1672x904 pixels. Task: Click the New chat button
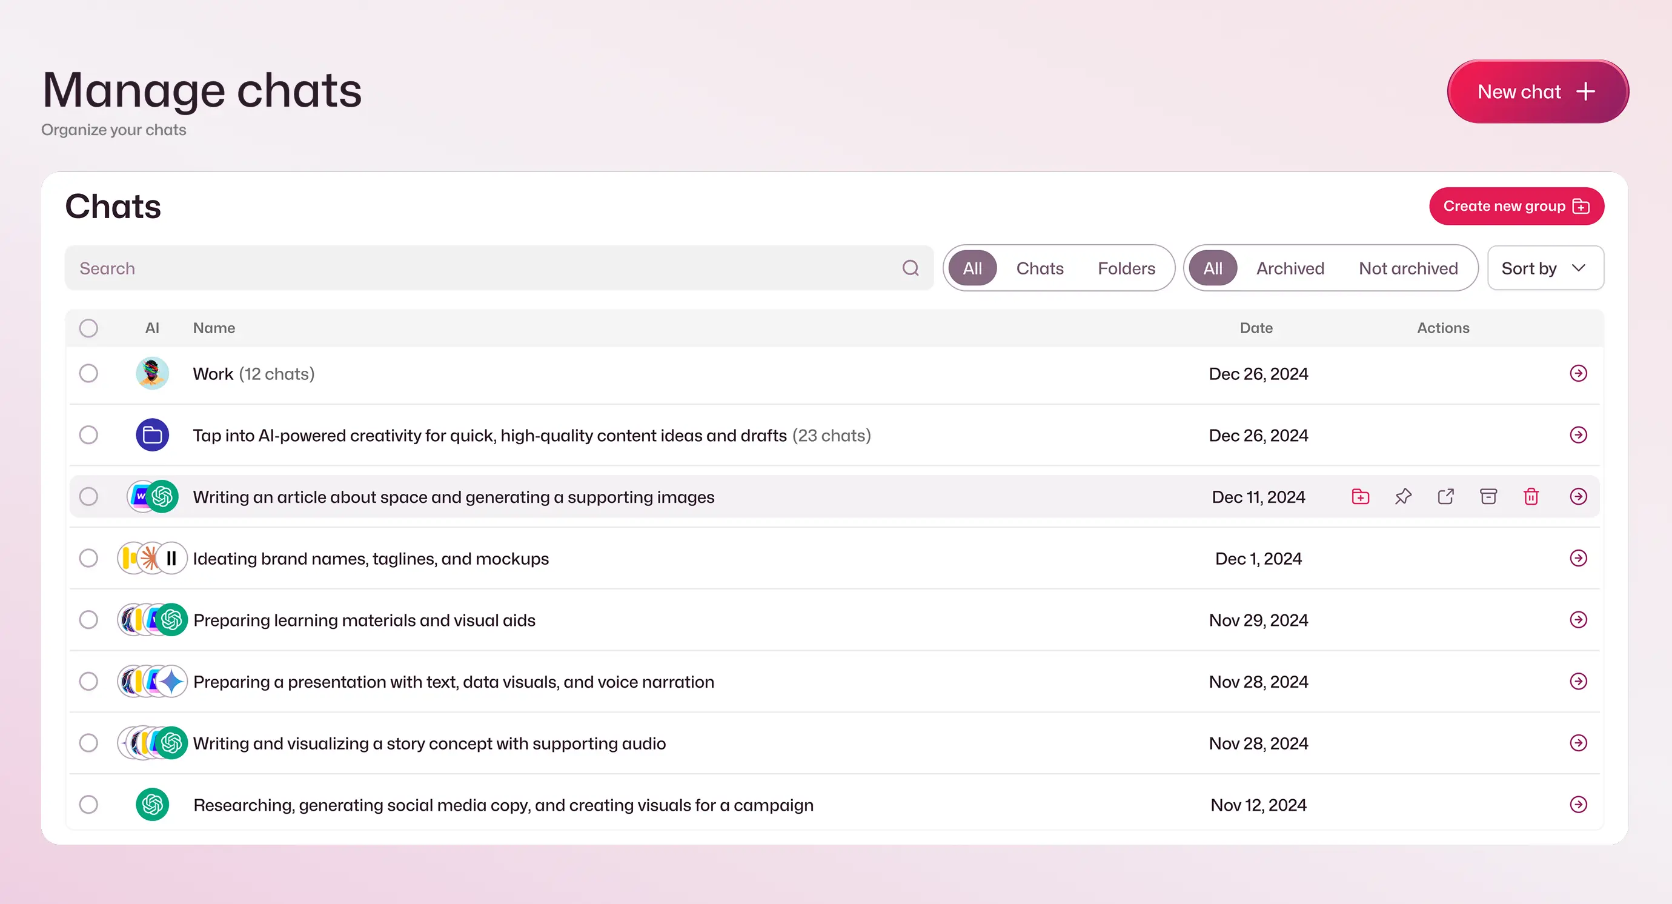(1537, 91)
